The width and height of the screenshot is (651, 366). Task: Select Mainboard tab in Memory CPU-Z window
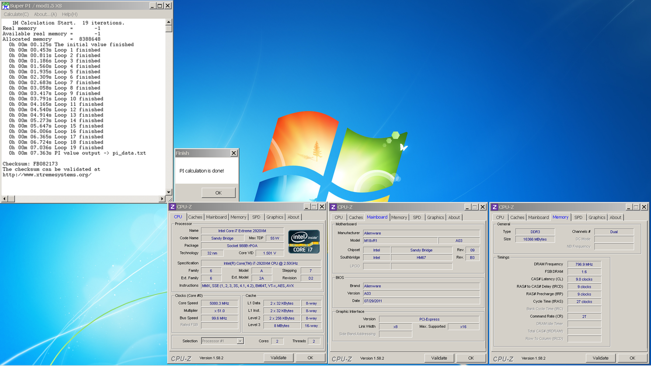(538, 218)
